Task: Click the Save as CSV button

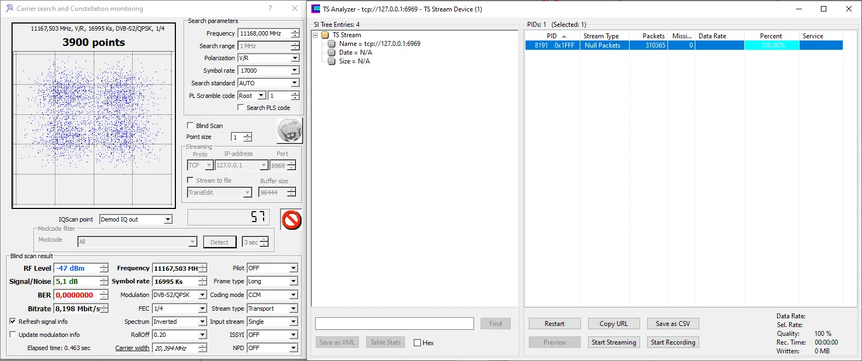Action: pos(672,324)
